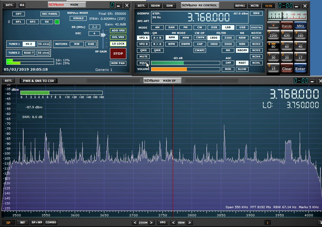Toggle SQLC squelch

click(143, 63)
